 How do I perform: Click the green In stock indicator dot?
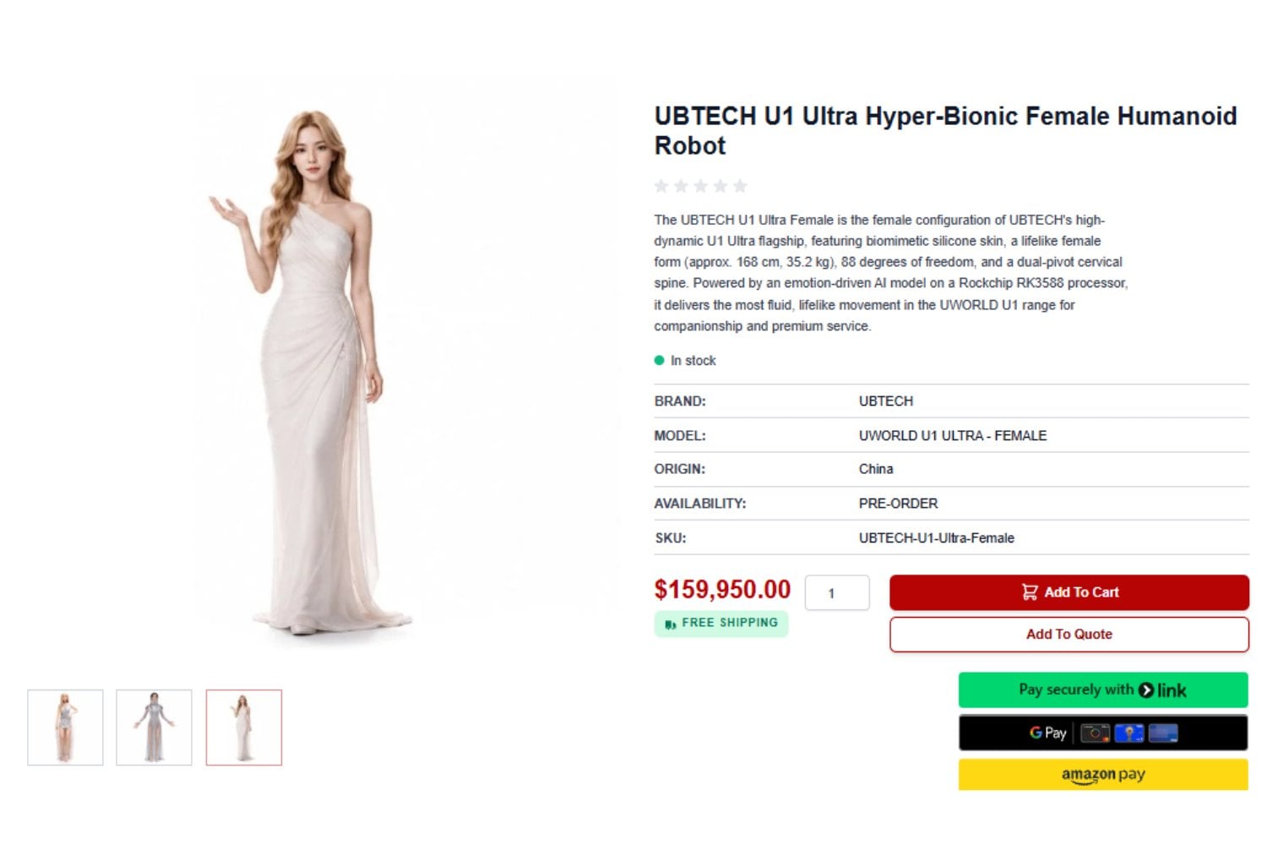[x=660, y=360]
